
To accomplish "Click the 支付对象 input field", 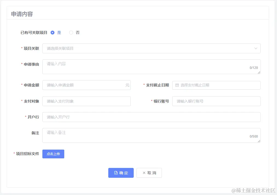I will point(86,101).
